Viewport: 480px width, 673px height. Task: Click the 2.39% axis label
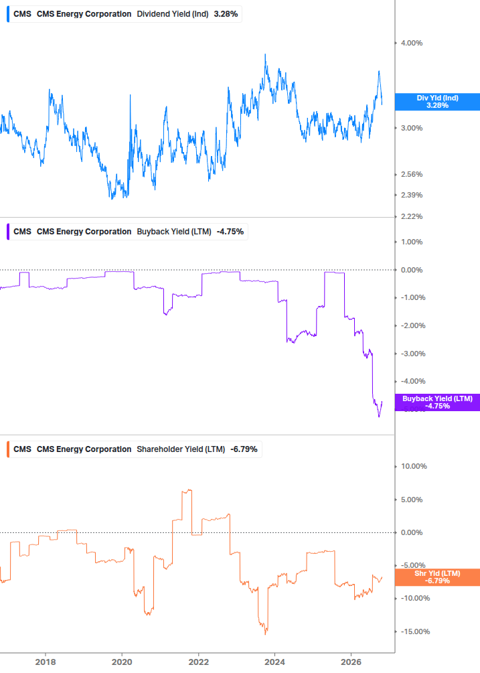(x=412, y=195)
